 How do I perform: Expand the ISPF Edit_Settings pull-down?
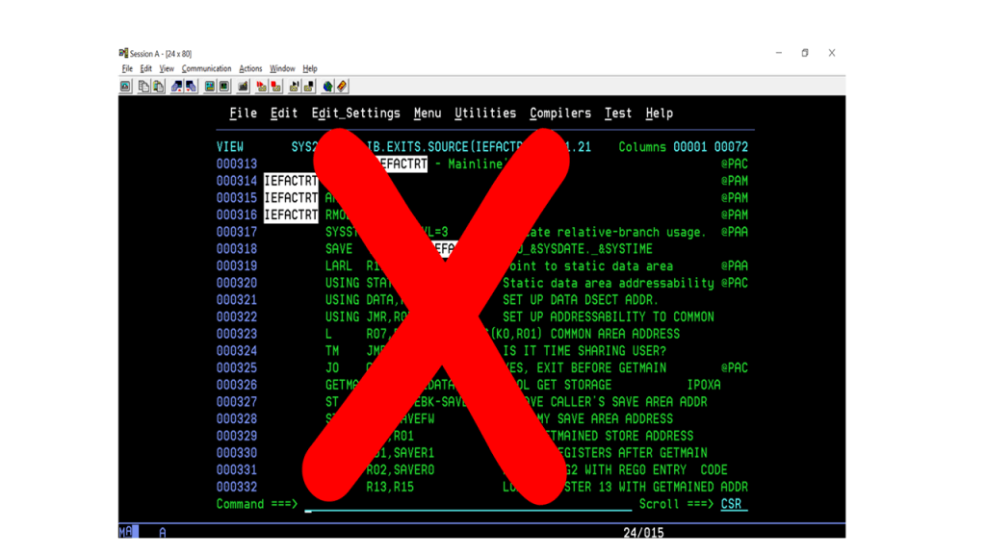click(356, 113)
